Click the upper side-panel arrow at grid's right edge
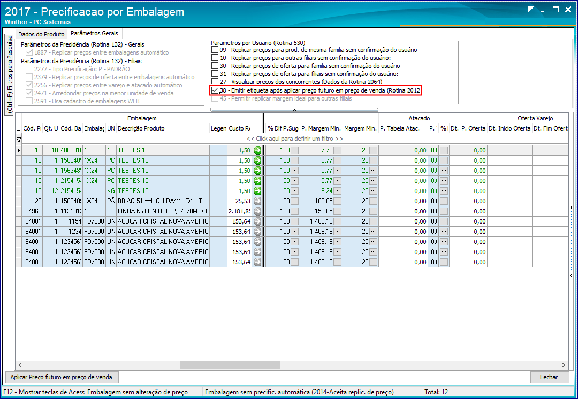578x399 pixels. [571, 208]
